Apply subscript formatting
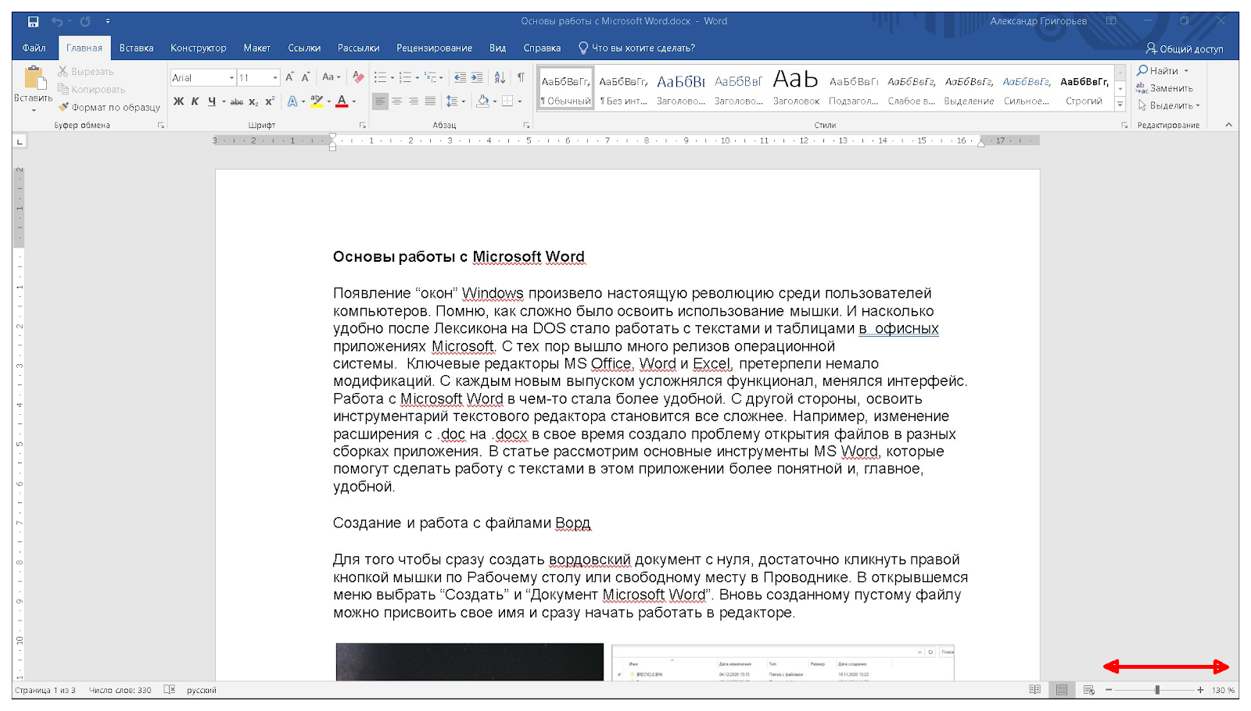 click(x=253, y=102)
